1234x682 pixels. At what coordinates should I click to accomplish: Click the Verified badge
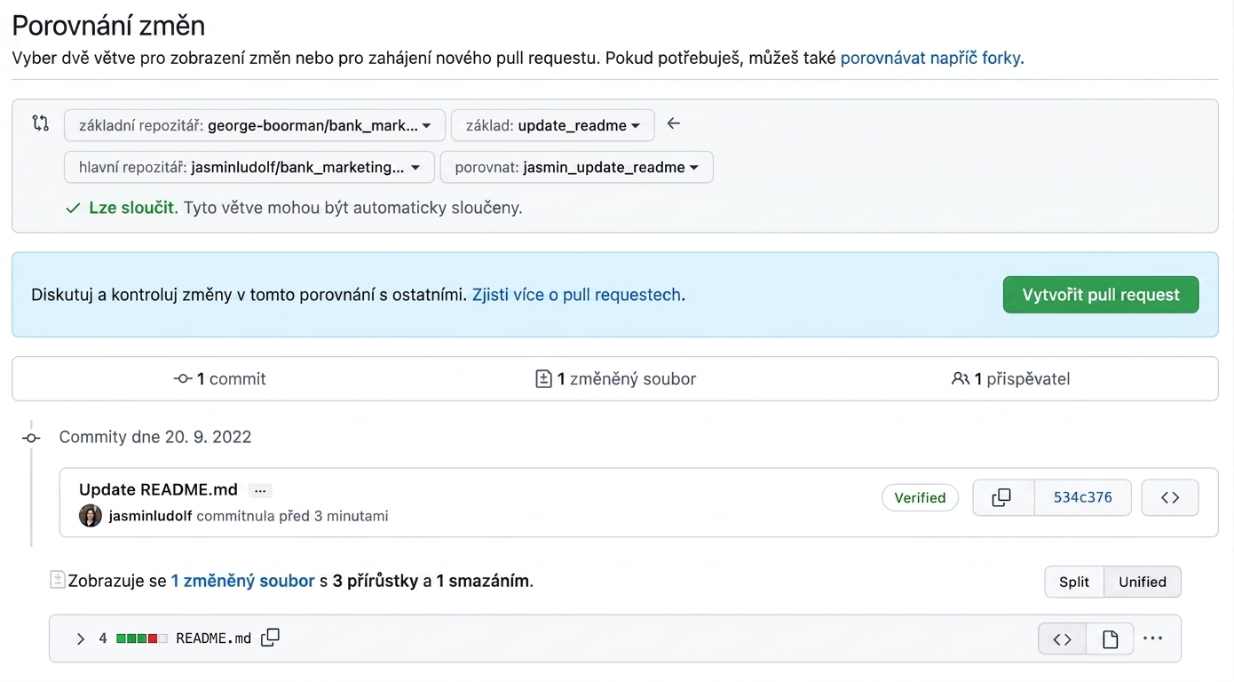920,498
